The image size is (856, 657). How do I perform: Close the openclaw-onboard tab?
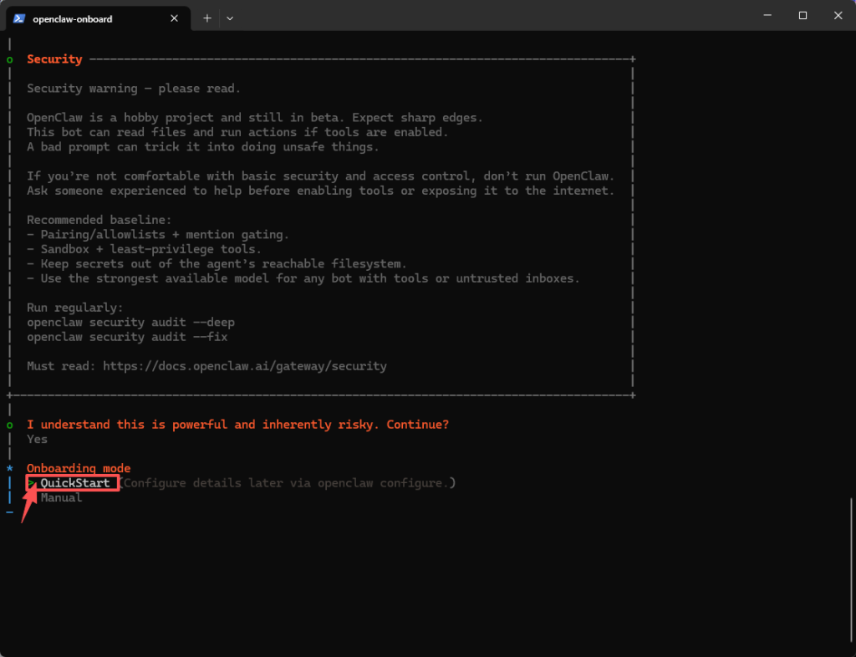[x=174, y=18]
